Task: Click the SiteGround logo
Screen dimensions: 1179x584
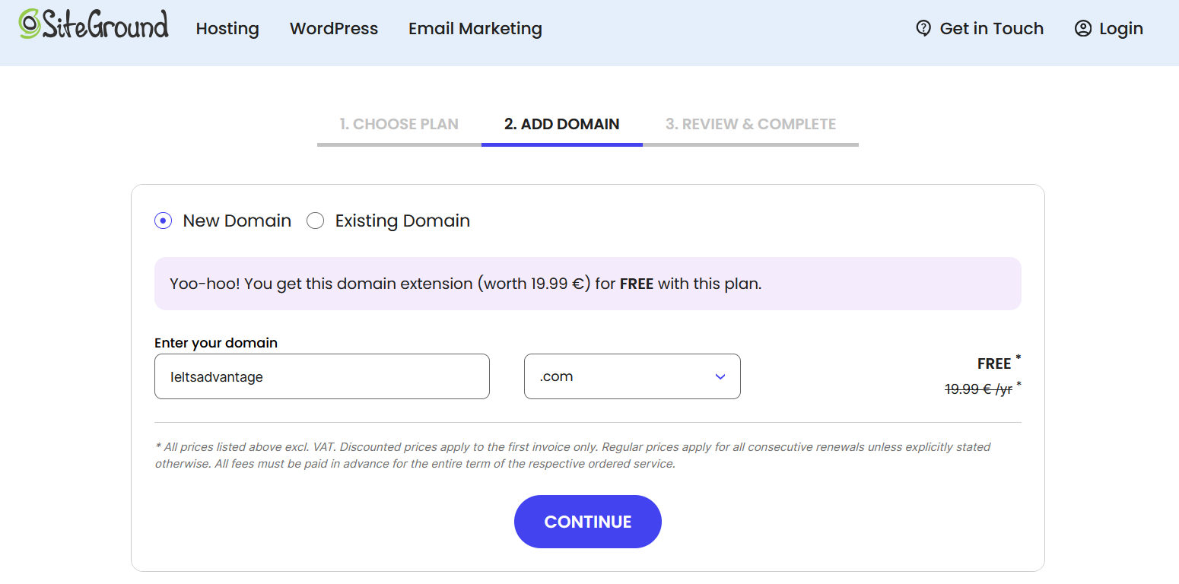Action: click(94, 25)
